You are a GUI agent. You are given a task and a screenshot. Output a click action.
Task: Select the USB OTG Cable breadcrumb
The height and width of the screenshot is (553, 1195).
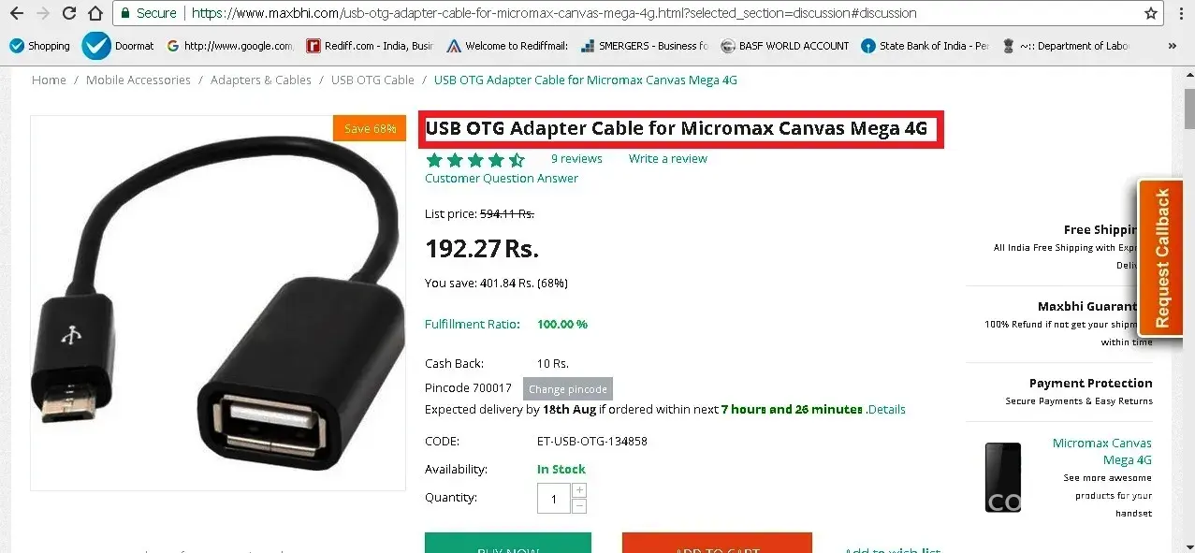[372, 80]
